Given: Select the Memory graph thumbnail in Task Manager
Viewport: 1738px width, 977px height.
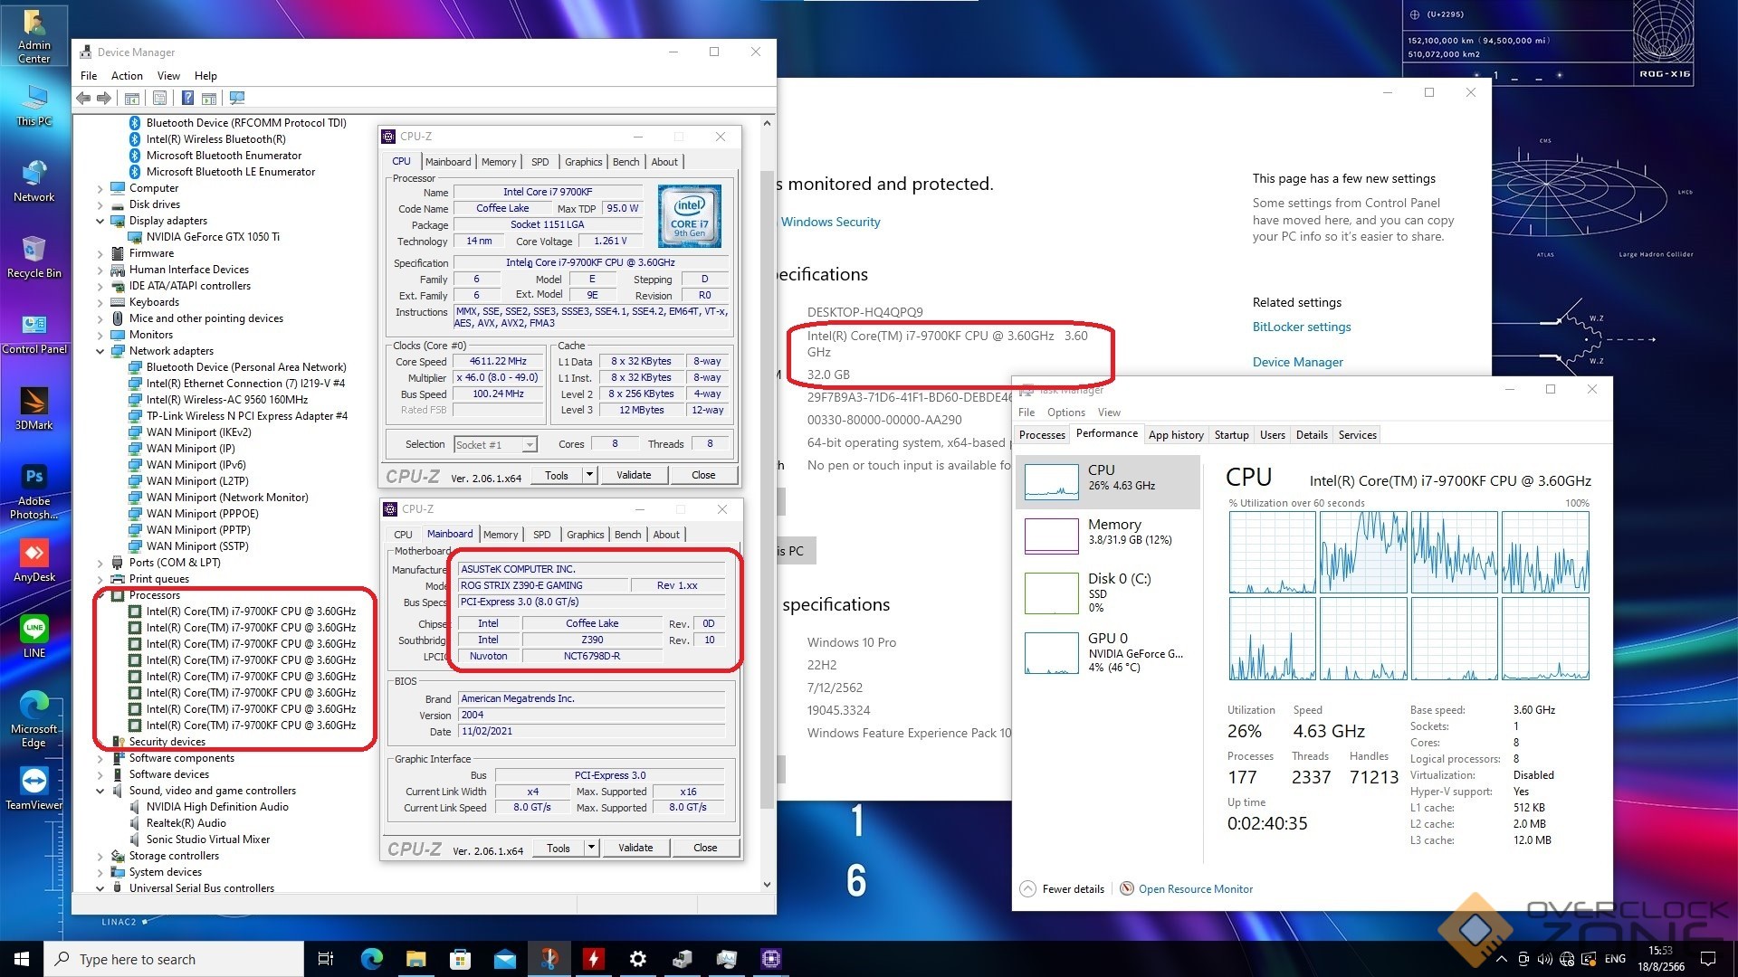Looking at the screenshot, I should [x=1052, y=536].
